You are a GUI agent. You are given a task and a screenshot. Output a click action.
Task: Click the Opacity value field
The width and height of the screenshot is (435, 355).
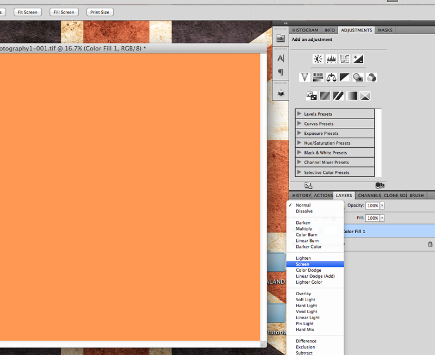tap(372, 205)
